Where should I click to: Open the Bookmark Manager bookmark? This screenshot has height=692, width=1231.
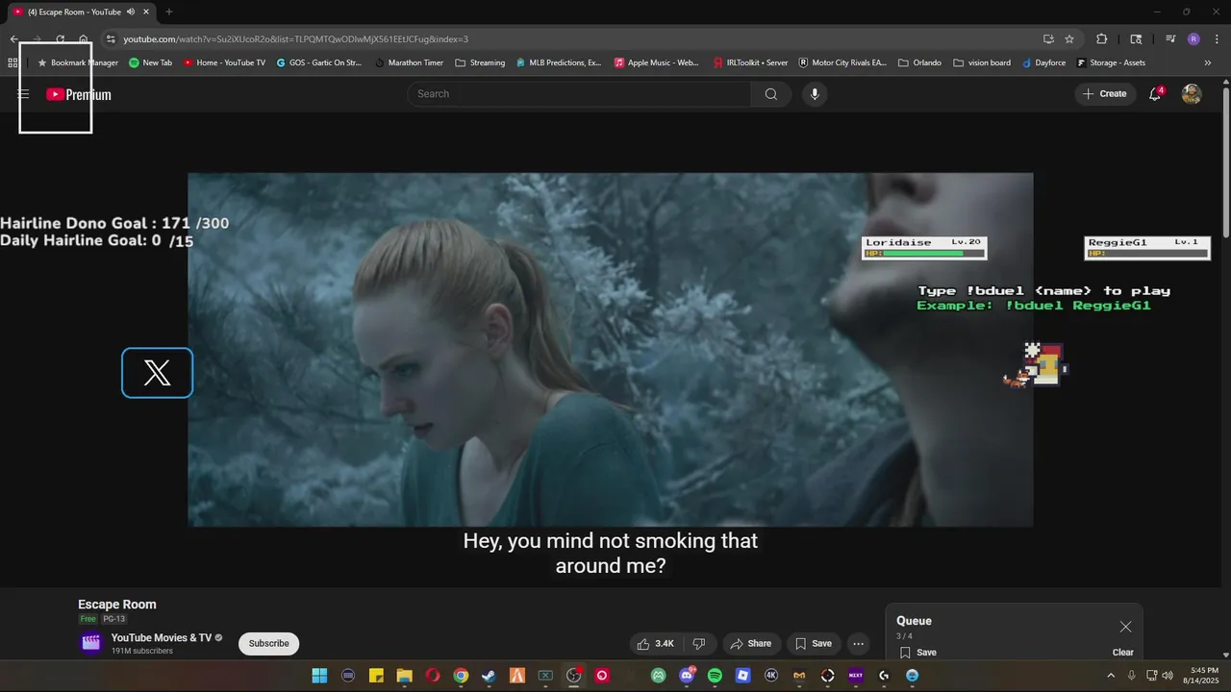point(77,62)
